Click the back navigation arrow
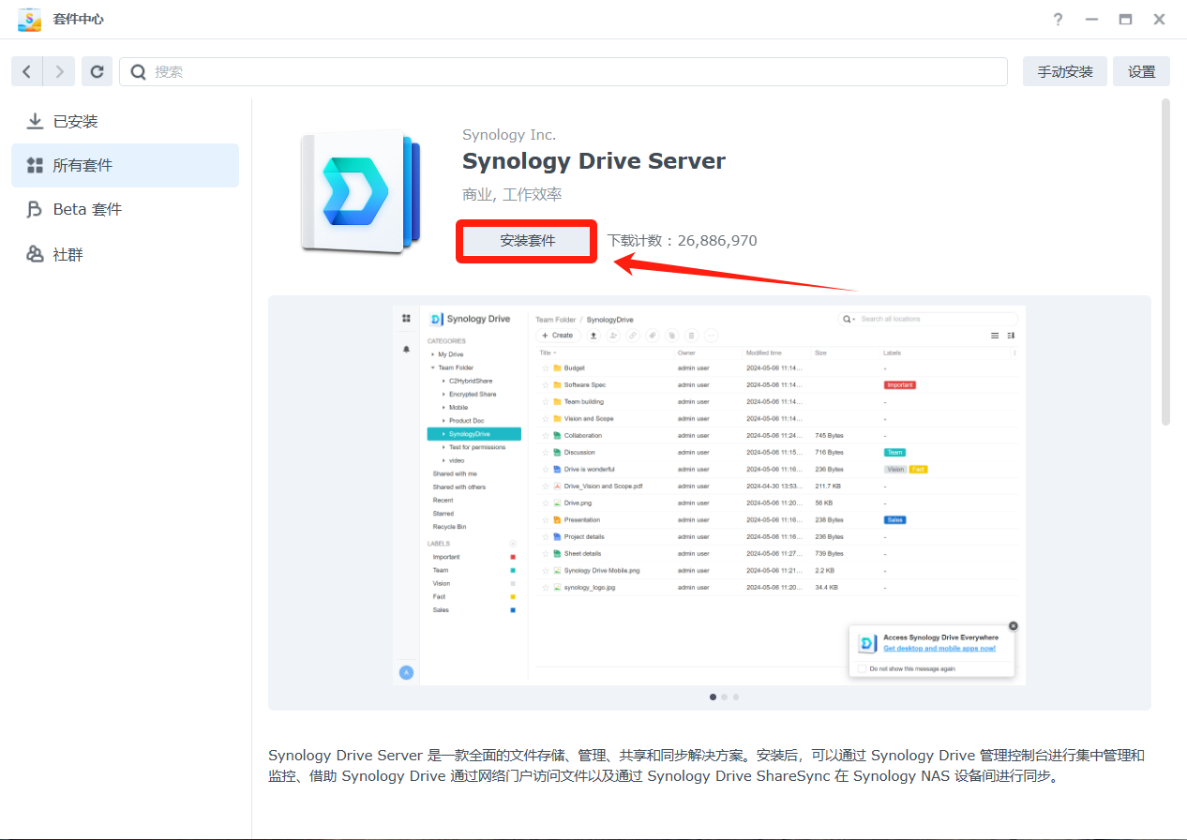This screenshot has width=1187, height=840. click(x=27, y=71)
